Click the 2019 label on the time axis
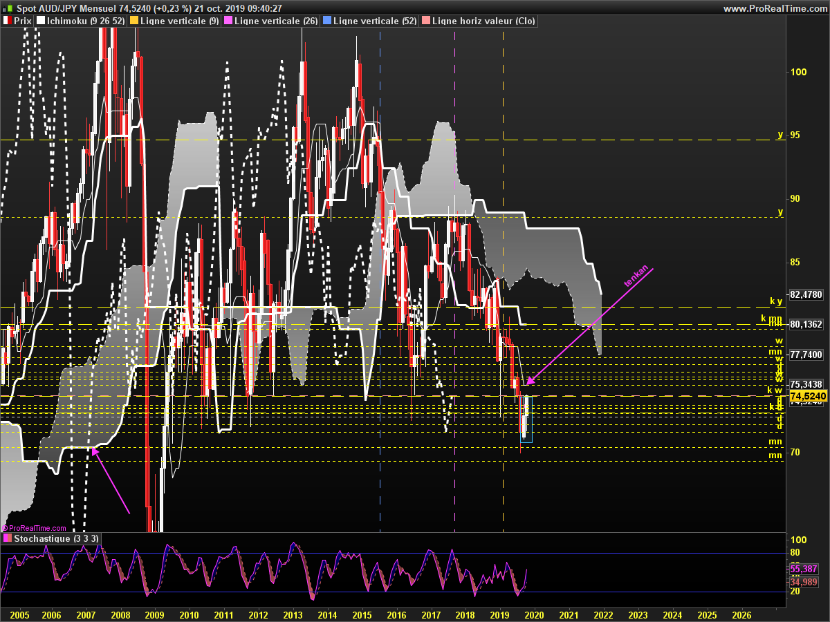Image resolution: width=830 pixels, height=622 pixels. coord(499,614)
